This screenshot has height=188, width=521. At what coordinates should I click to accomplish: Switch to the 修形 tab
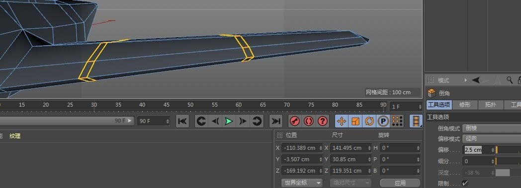click(x=465, y=105)
